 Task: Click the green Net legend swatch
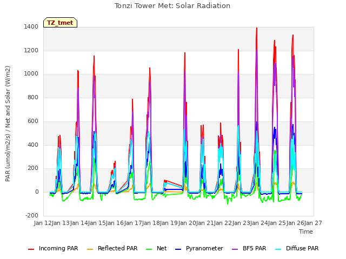(149, 249)
